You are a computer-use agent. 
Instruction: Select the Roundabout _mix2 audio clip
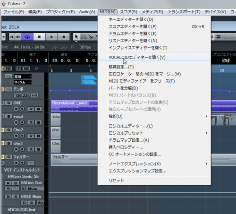pos(74,106)
